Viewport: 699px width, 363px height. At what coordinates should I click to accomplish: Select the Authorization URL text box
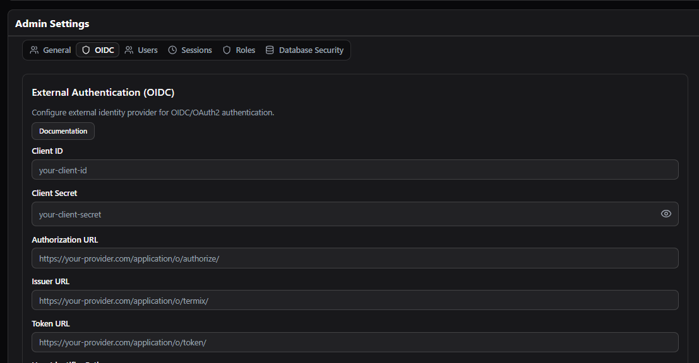(355, 258)
